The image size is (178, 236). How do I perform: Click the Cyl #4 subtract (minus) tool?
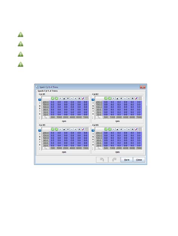pyautogui.click(x=125, y=129)
